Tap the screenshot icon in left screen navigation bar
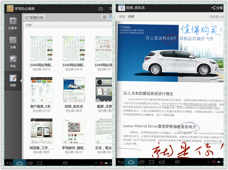Screen dimensions: 228x170 pyautogui.click(x=40, y=163)
